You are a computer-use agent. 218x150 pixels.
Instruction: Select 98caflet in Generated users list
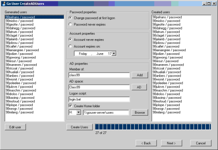[34, 46]
